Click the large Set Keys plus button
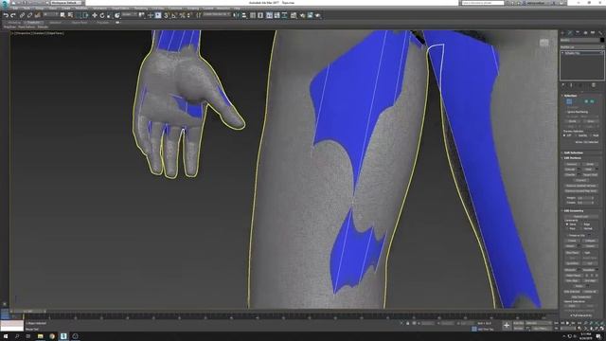Screen dimensions: 606x341 click(507, 326)
